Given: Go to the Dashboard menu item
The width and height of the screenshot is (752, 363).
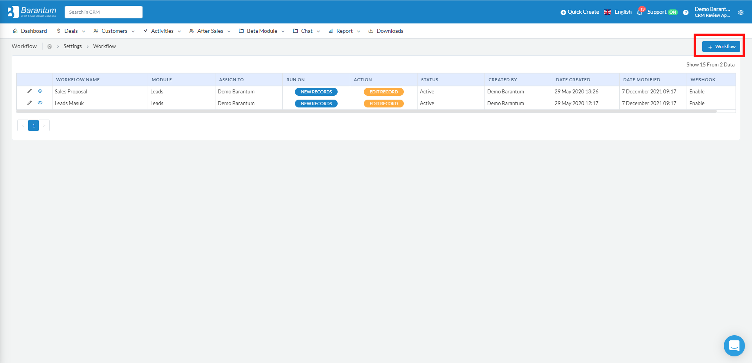Looking at the screenshot, I should 30,31.
